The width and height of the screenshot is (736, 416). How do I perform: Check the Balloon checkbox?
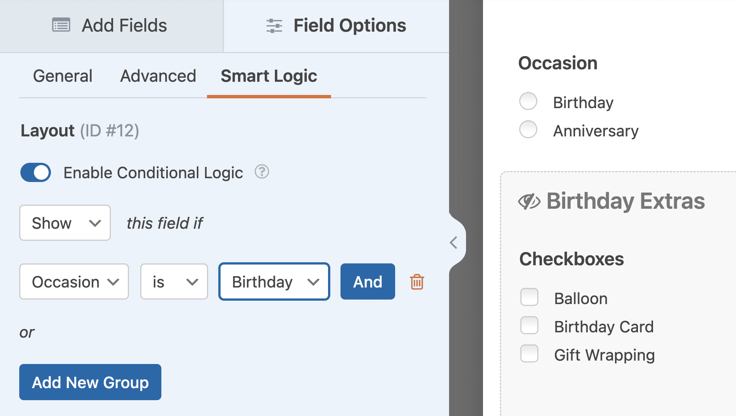(x=529, y=297)
